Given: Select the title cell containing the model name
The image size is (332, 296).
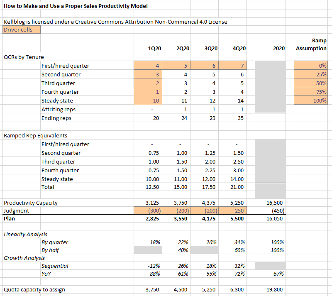Looking at the screenshot, I should tap(75, 6).
